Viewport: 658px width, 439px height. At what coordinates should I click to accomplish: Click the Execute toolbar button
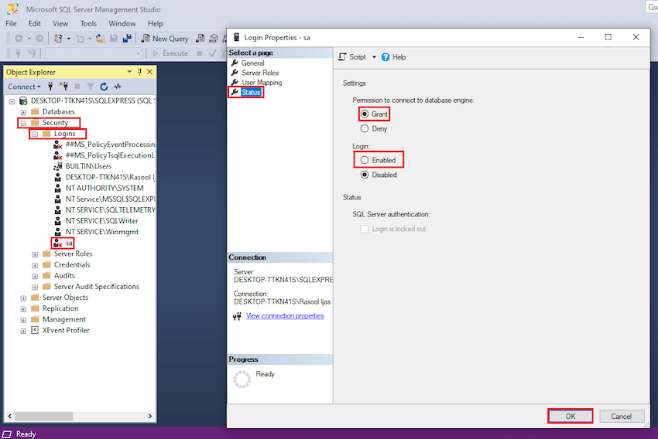point(170,53)
